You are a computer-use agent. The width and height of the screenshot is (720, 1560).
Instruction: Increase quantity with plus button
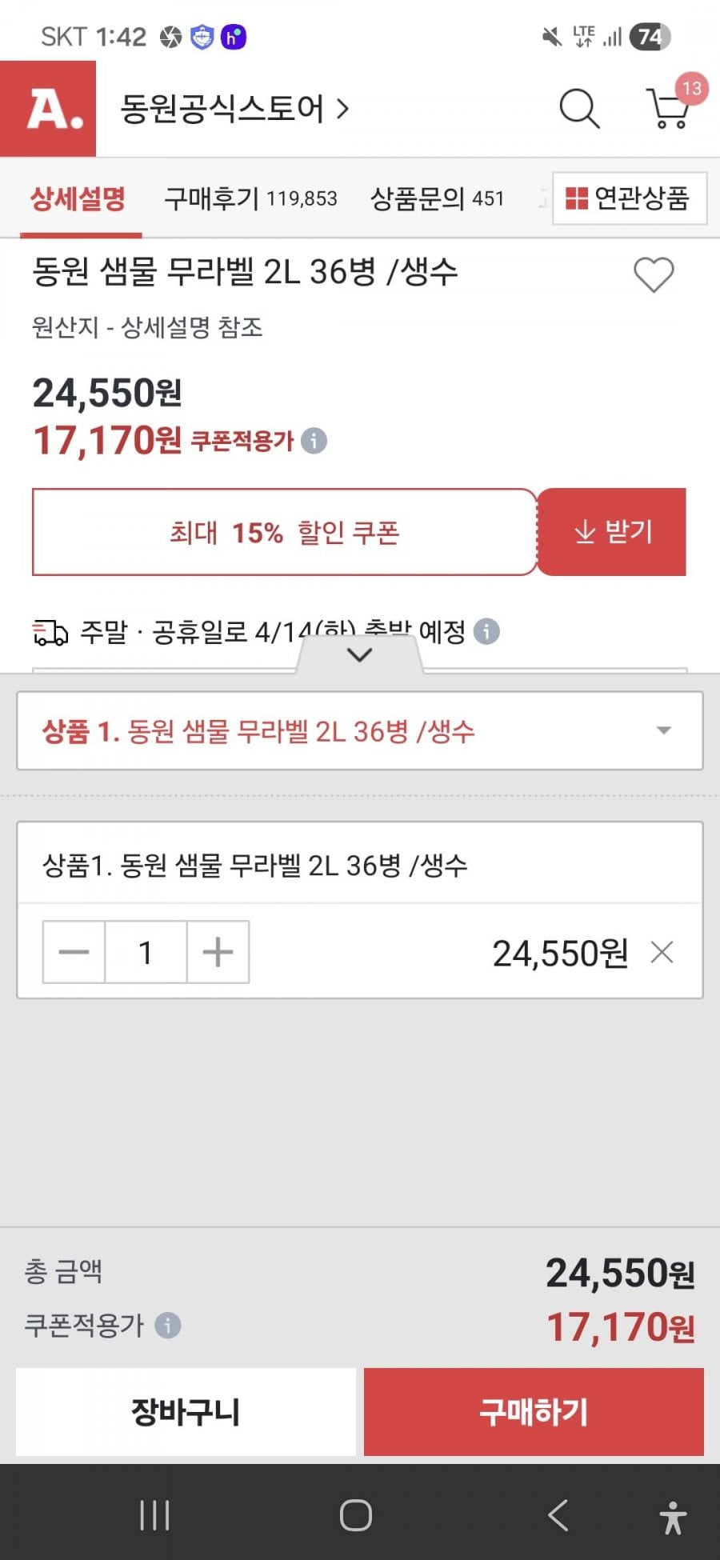[218, 952]
